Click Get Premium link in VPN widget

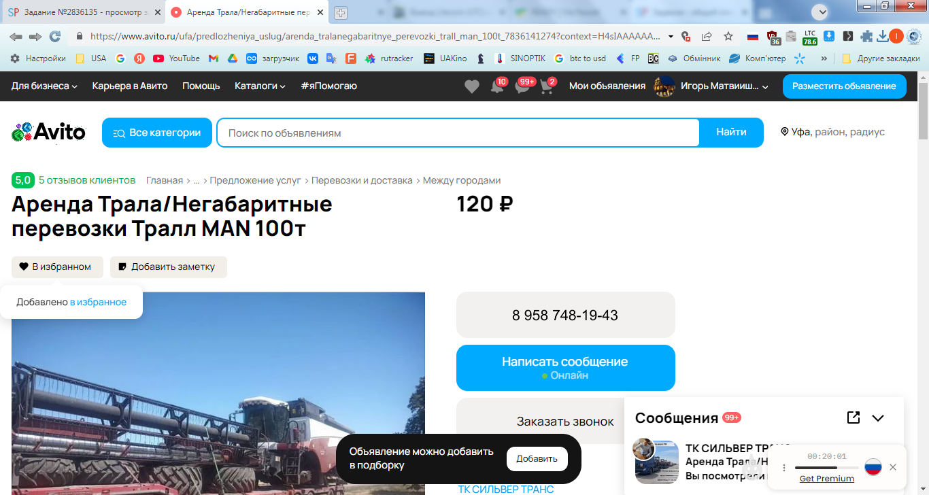point(827,479)
